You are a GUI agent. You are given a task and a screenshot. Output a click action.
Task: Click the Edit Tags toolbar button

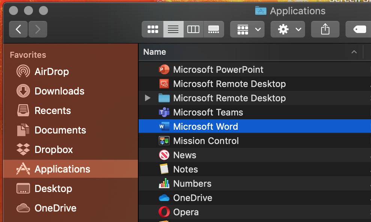click(358, 29)
